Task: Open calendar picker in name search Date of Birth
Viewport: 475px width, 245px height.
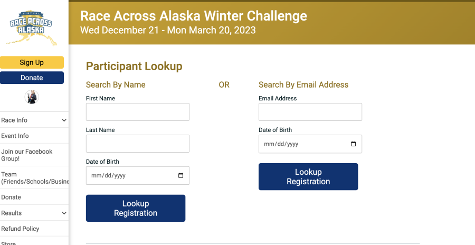Action: pos(181,175)
